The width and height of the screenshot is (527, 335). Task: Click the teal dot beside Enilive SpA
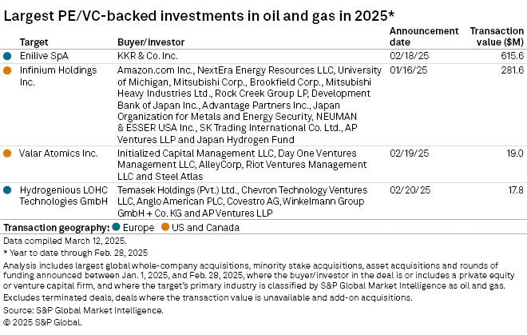pos(7,56)
